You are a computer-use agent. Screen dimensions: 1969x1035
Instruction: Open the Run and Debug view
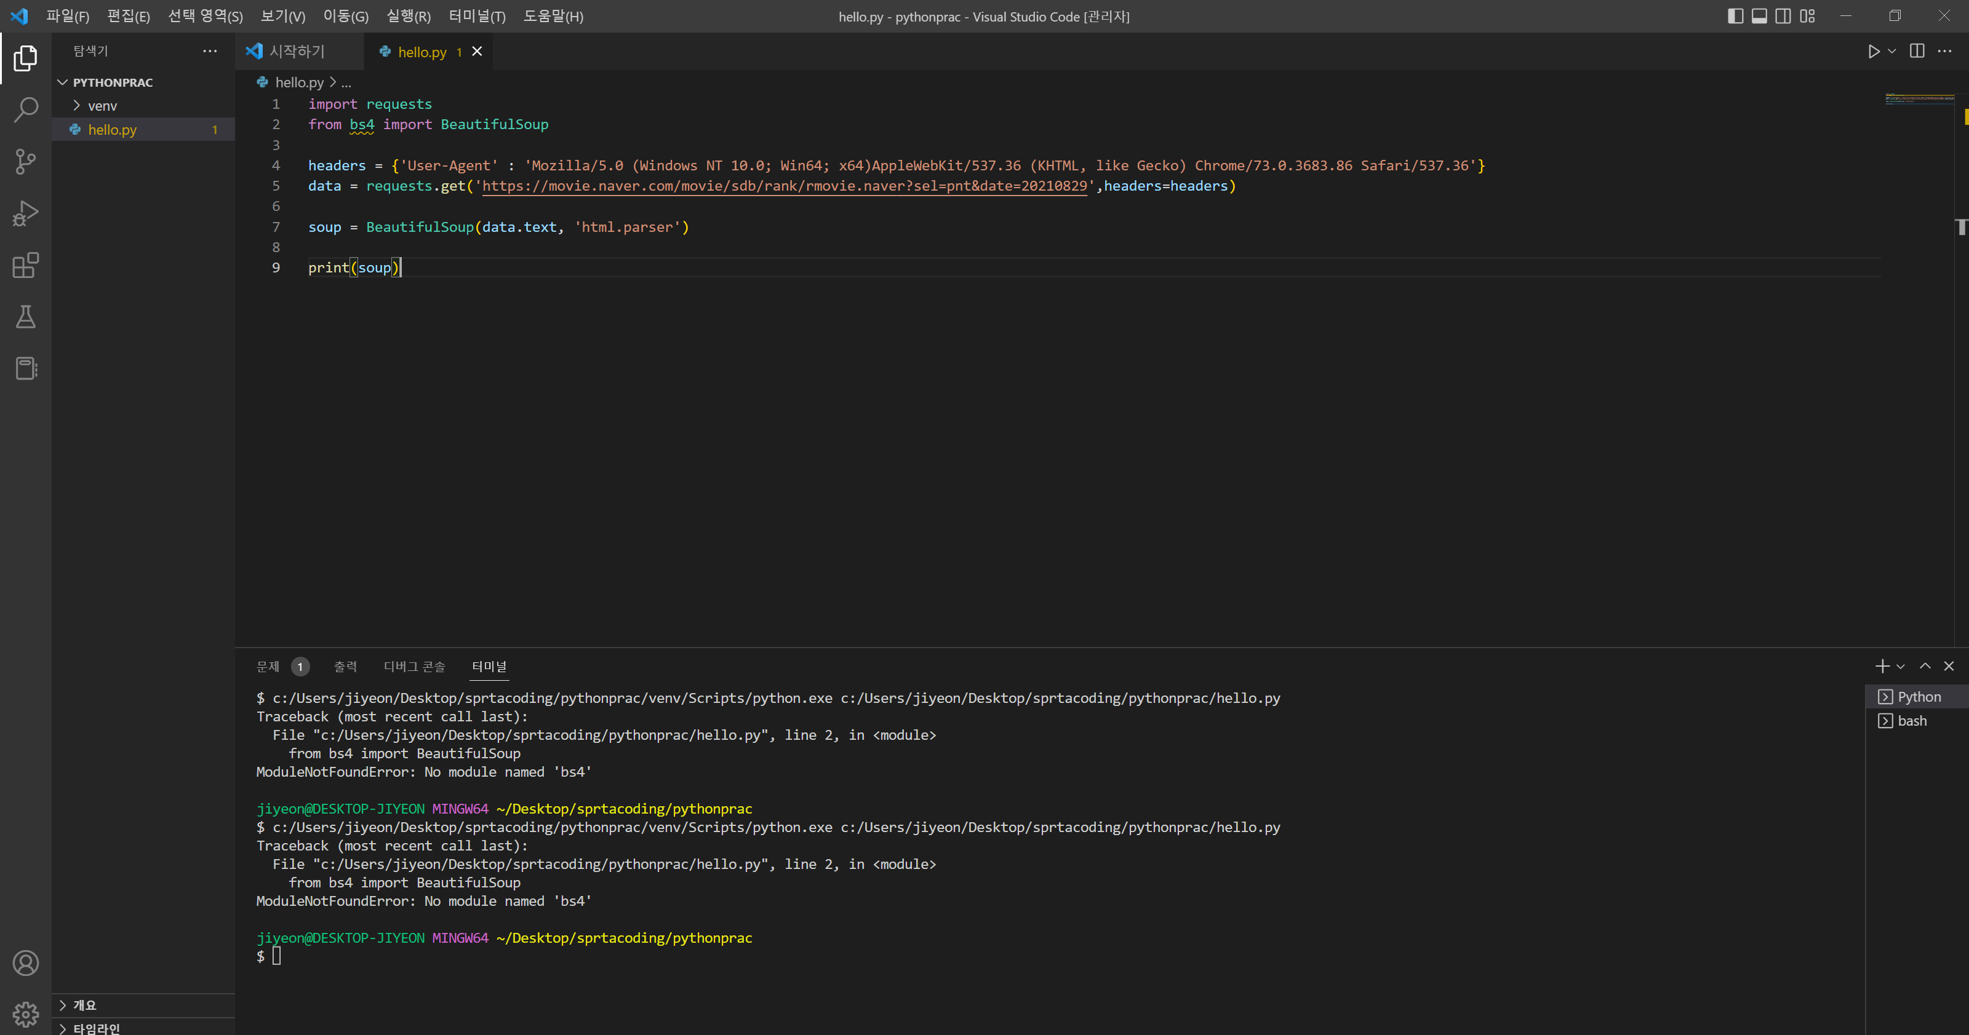point(25,213)
